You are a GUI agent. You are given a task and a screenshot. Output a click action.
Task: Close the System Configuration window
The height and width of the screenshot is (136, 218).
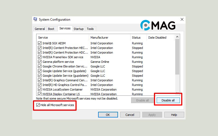pos(182,20)
